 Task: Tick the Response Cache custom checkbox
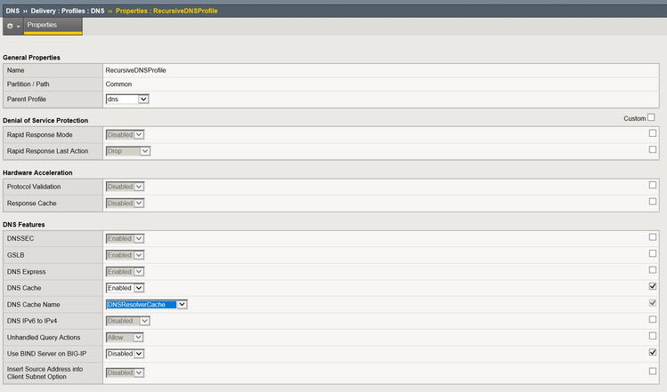click(652, 201)
